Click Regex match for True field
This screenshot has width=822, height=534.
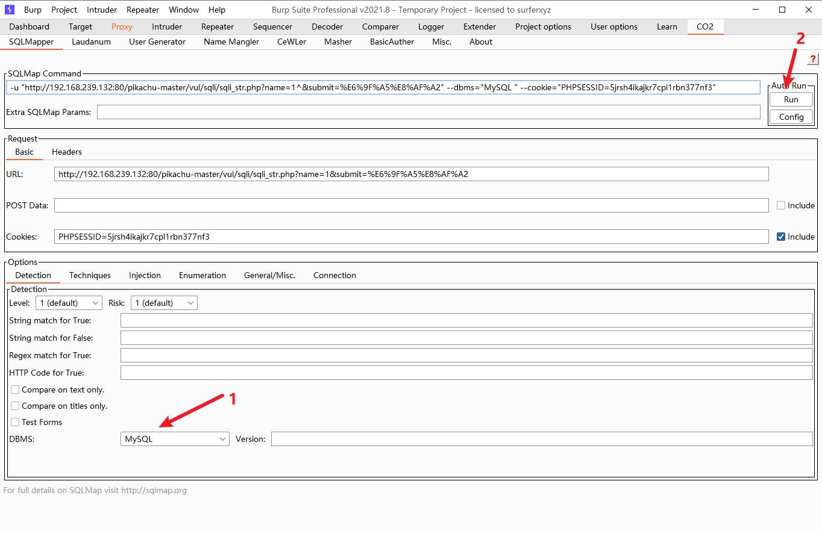pyautogui.click(x=466, y=355)
